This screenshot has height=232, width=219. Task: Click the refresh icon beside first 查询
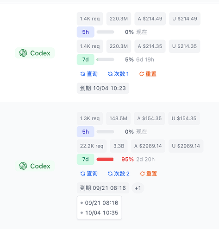(83, 74)
